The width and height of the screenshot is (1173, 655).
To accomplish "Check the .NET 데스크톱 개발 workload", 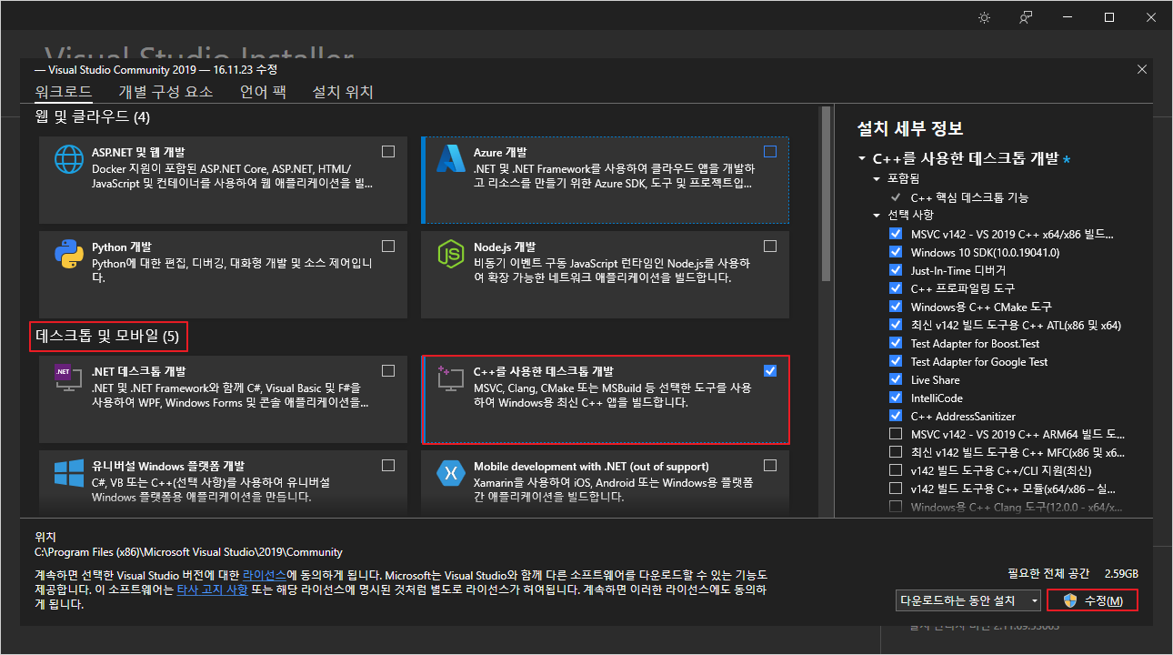I will tap(388, 370).
